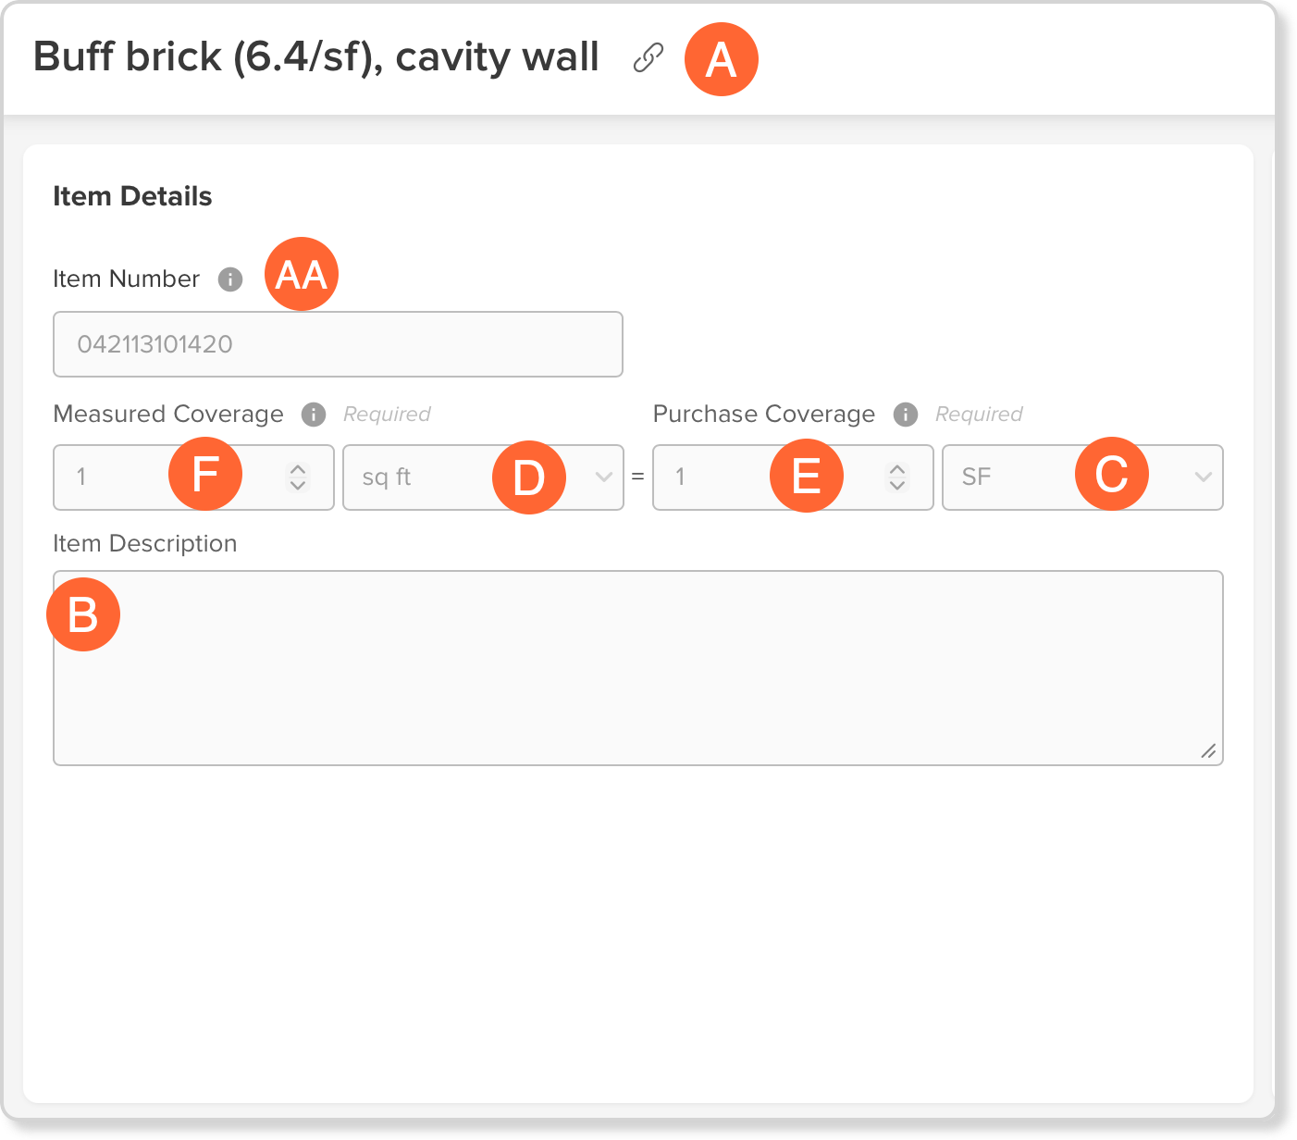Click the orange F callout marker
The height and width of the screenshot is (1140, 1297).
205,474
